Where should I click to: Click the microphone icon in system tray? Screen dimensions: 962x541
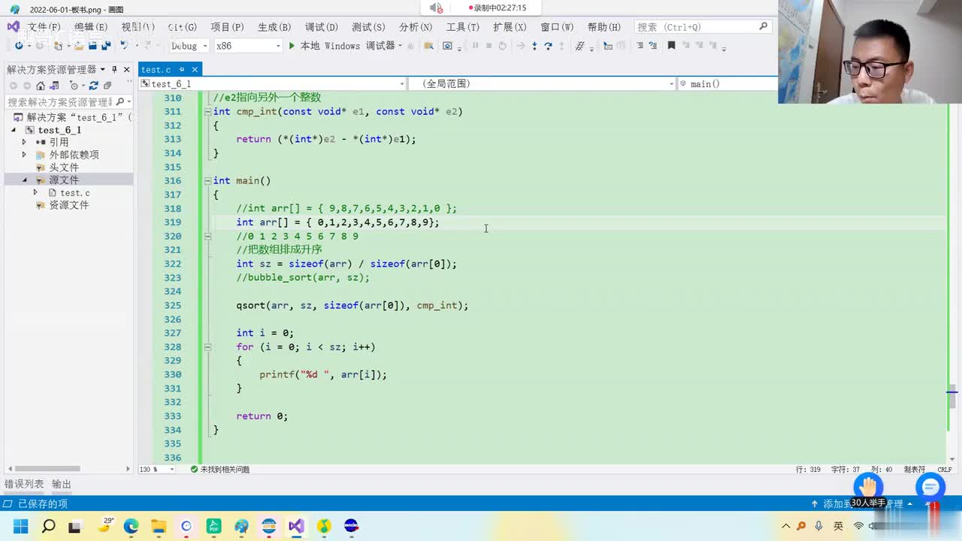[x=819, y=526]
